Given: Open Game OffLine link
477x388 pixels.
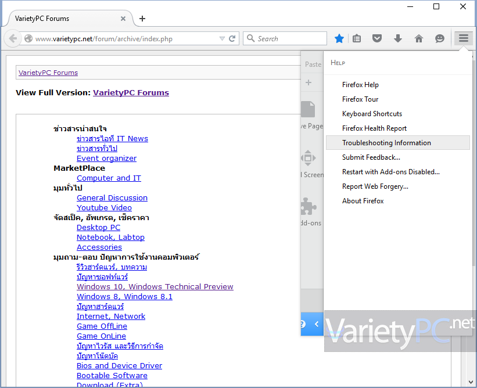Looking at the screenshot, I should (102, 326).
